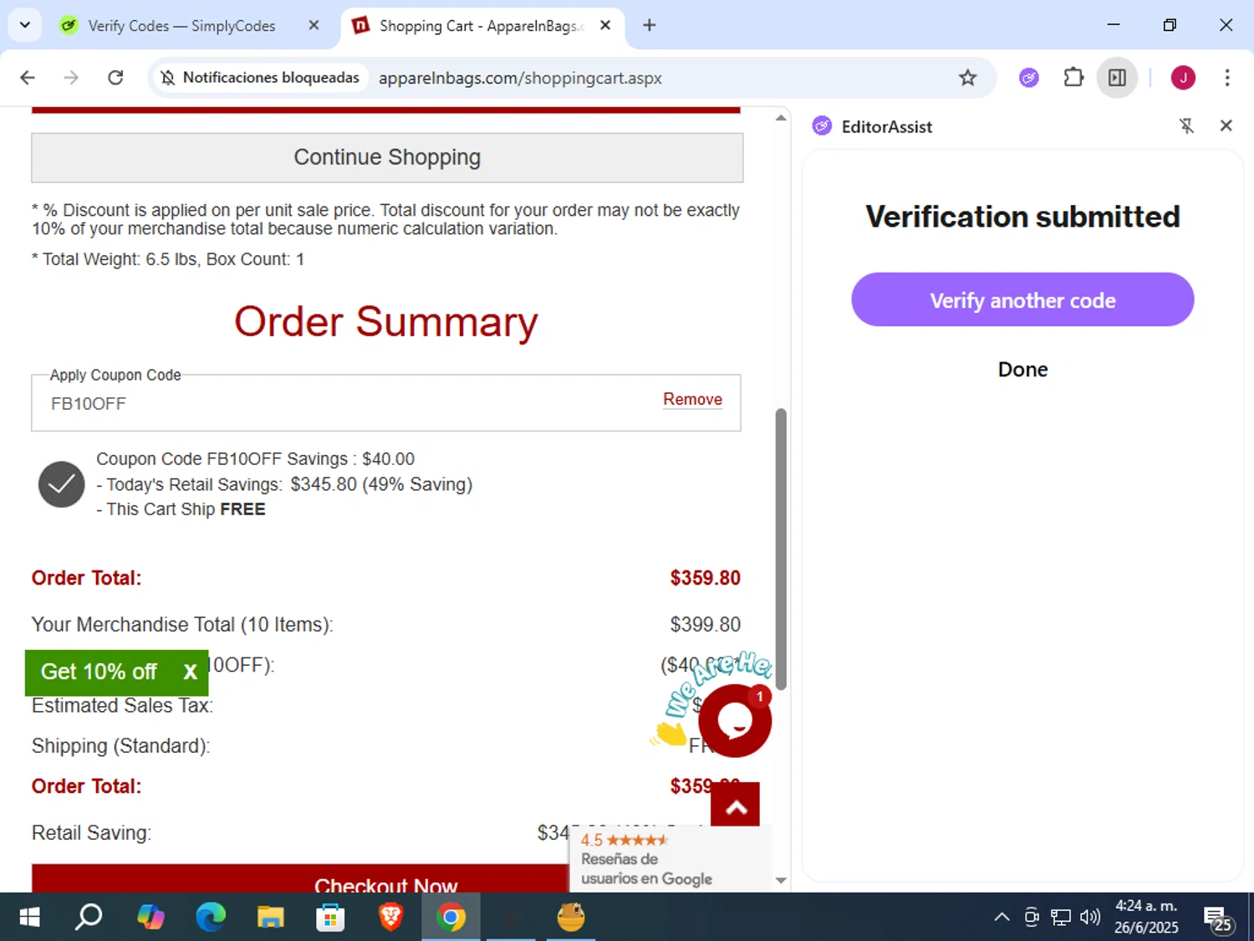
Task: Open Brave browser from the taskbar
Action: click(x=390, y=918)
